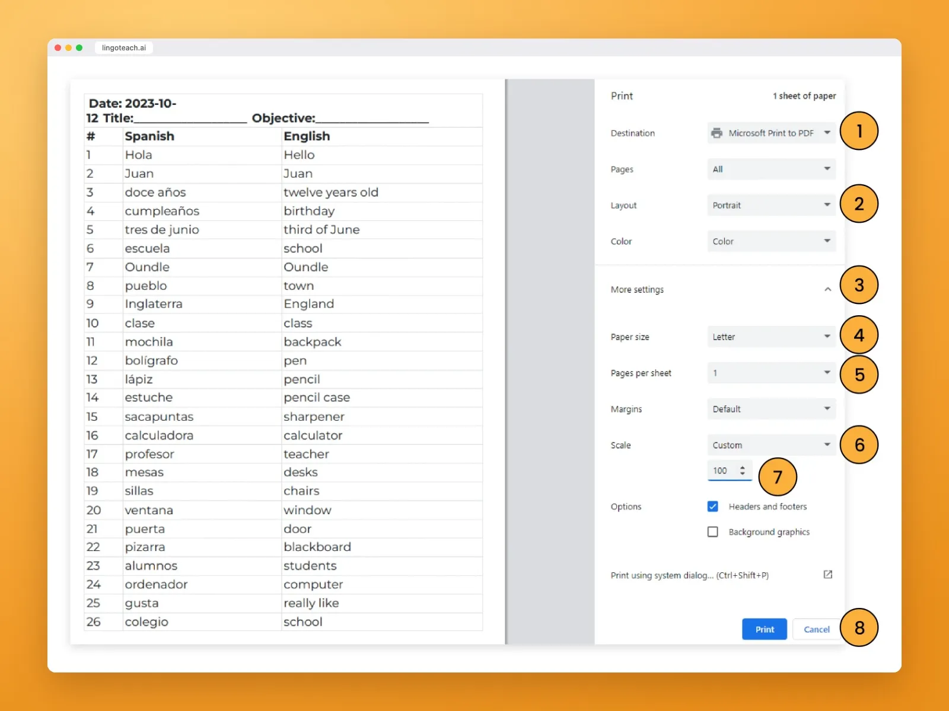The image size is (949, 711).
Task: Click the '1 sheet of paper' summary text
Action: coord(804,96)
